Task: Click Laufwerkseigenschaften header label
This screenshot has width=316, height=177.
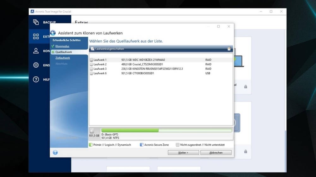Action: point(110,49)
